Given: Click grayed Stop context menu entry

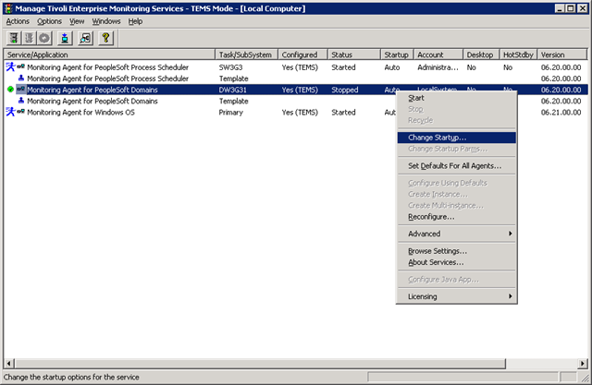Looking at the screenshot, I should click(x=456, y=109).
